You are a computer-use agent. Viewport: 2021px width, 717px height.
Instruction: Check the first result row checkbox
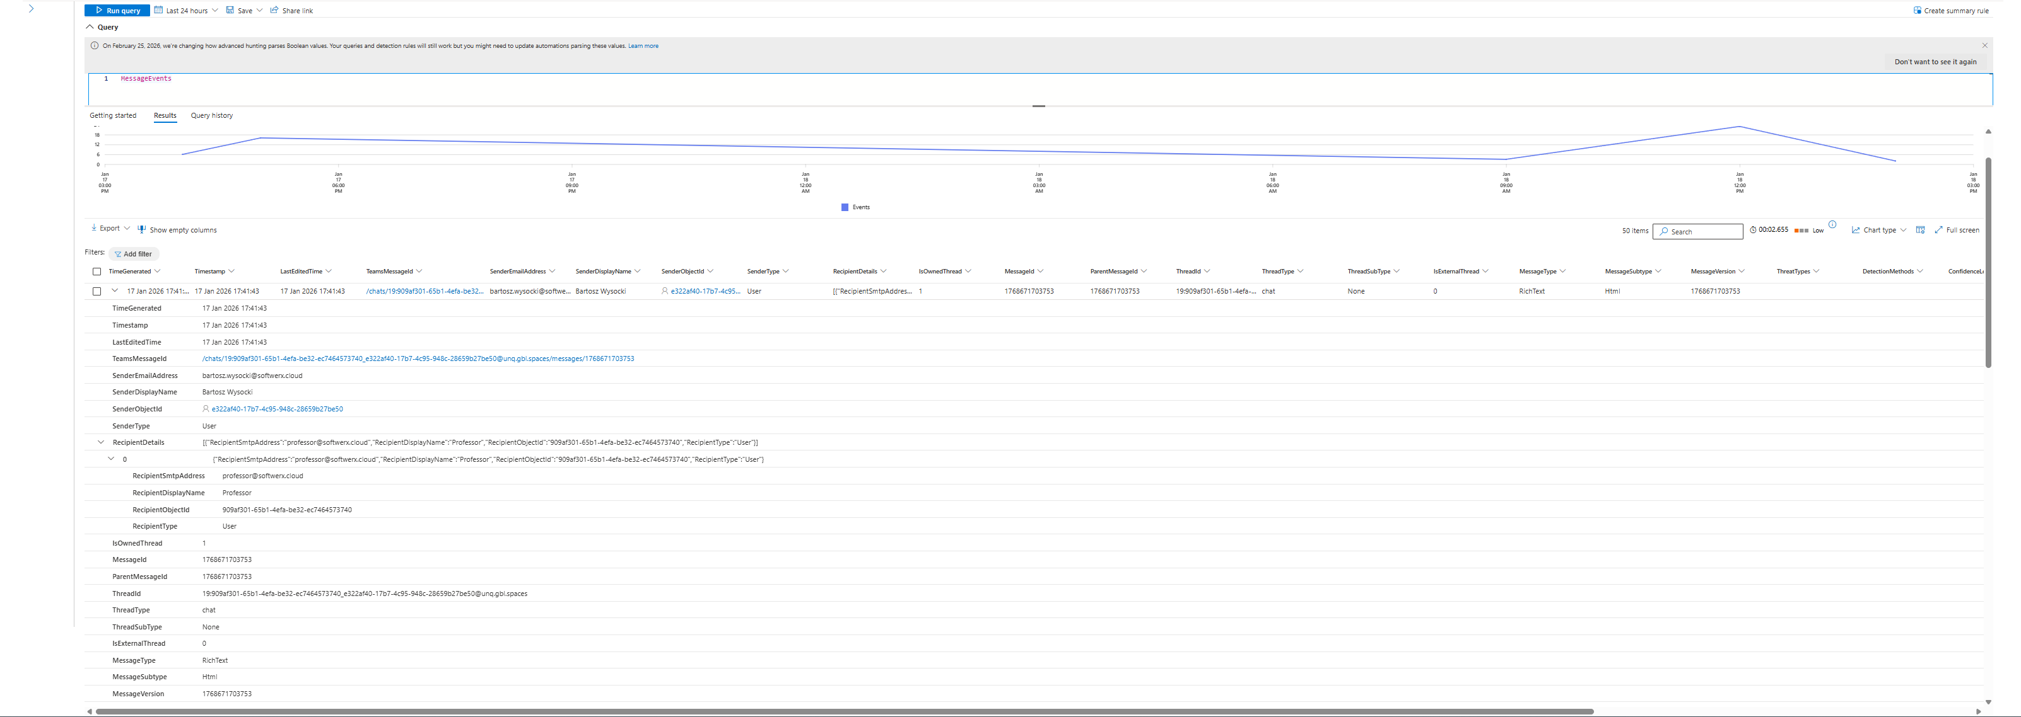pyautogui.click(x=97, y=292)
